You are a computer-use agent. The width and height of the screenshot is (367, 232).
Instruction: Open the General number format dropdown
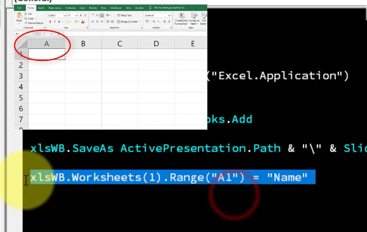[169, 16]
